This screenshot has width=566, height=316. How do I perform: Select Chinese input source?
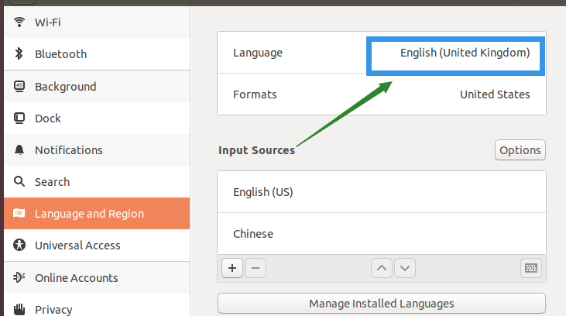coord(382,233)
